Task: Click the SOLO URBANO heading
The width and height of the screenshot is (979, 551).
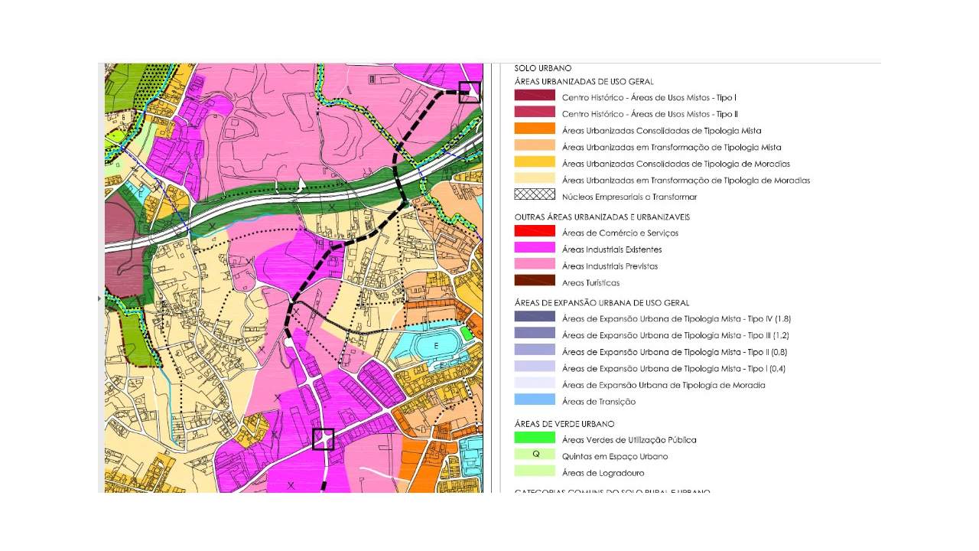Action: (x=543, y=68)
